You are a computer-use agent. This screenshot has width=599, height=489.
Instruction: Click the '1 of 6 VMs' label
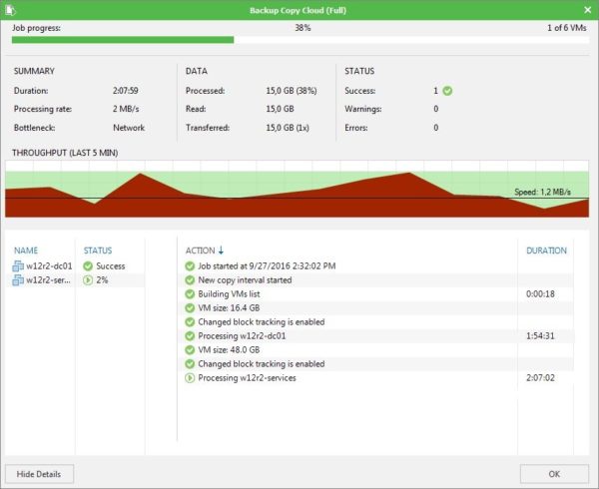(x=566, y=28)
